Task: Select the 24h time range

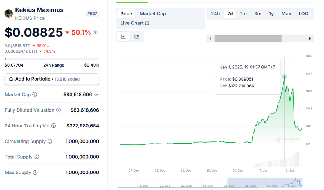Action: click(x=215, y=14)
